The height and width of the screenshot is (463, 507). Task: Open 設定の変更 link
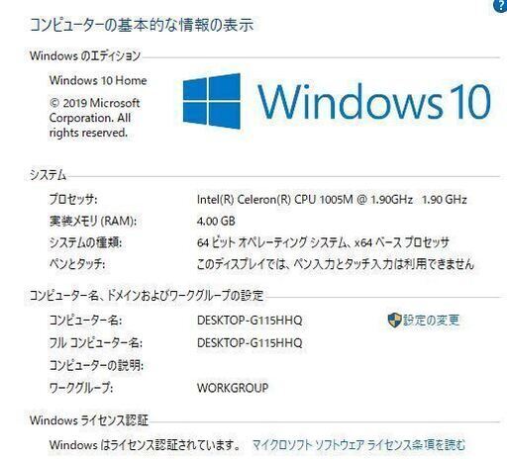(431, 321)
